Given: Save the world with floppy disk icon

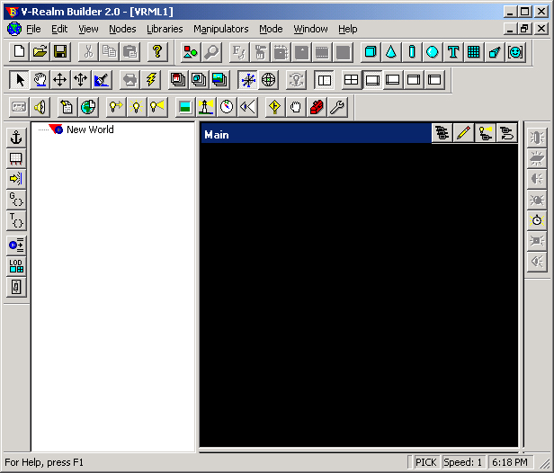Looking at the screenshot, I should click(x=61, y=52).
